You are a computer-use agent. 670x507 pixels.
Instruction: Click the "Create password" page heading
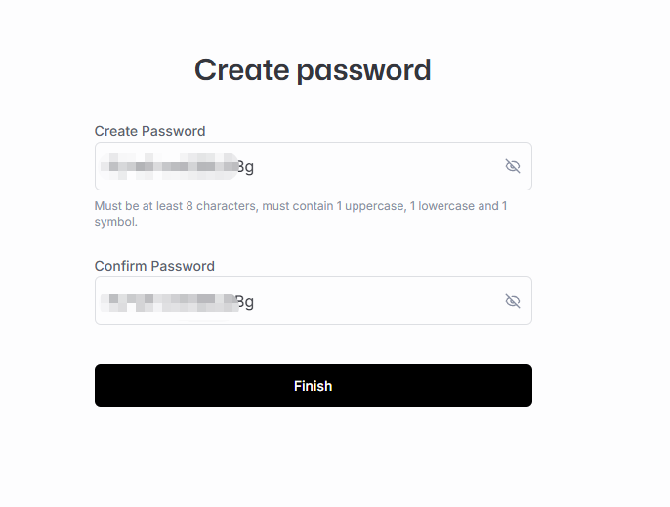coord(313,70)
